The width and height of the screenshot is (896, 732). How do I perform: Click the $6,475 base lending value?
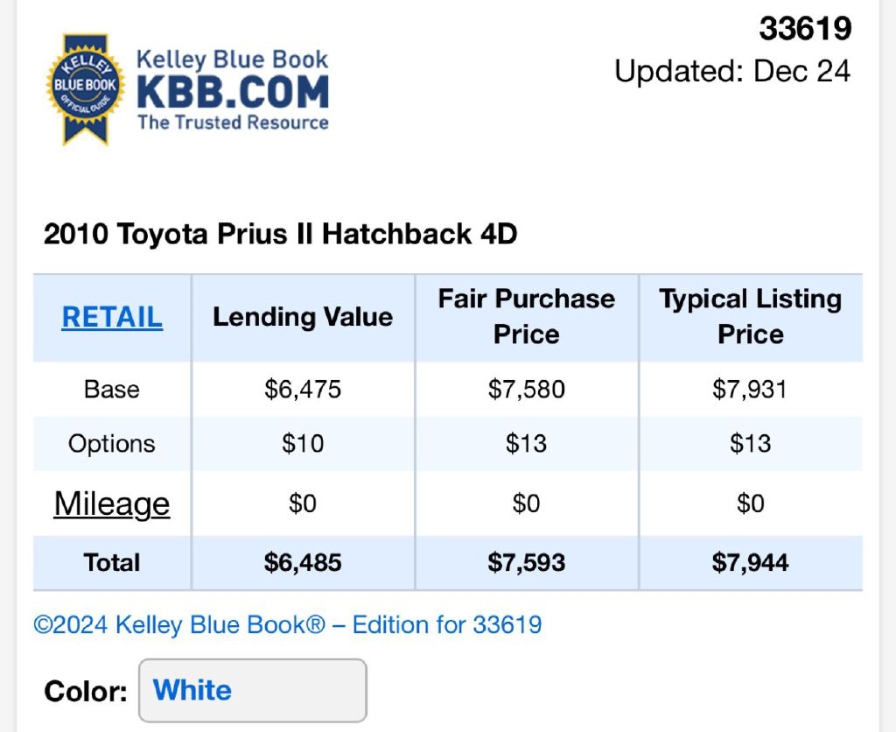click(x=303, y=389)
